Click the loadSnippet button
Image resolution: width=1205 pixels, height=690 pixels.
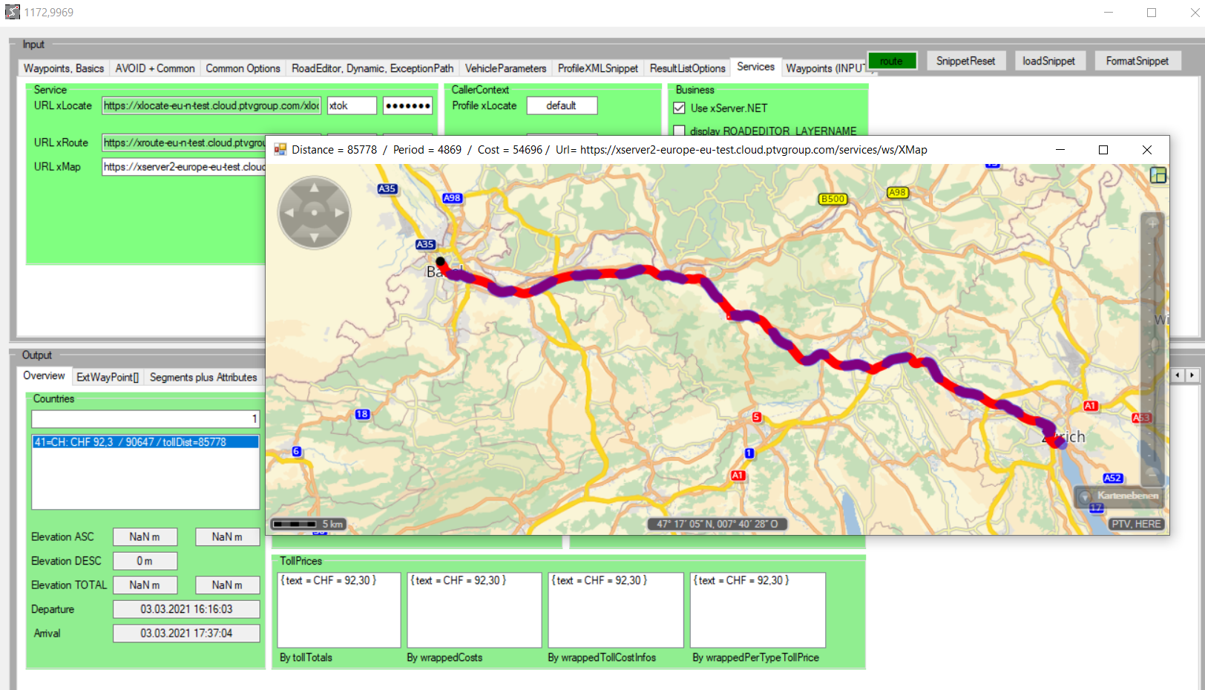(1048, 61)
